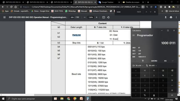The image size is (180, 101).
Task: Close the find-in-page bar
Action: 155,12
